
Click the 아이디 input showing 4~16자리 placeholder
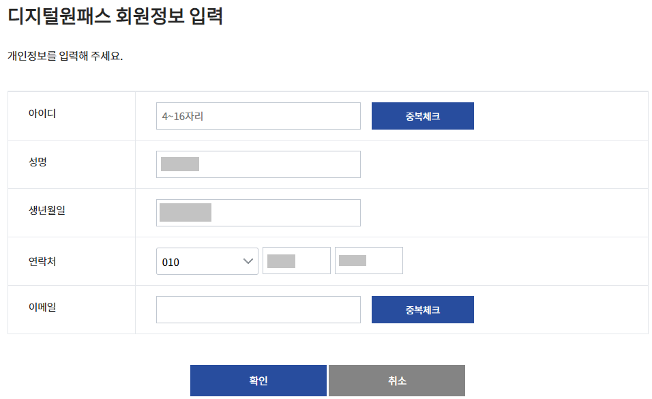click(258, 116)
